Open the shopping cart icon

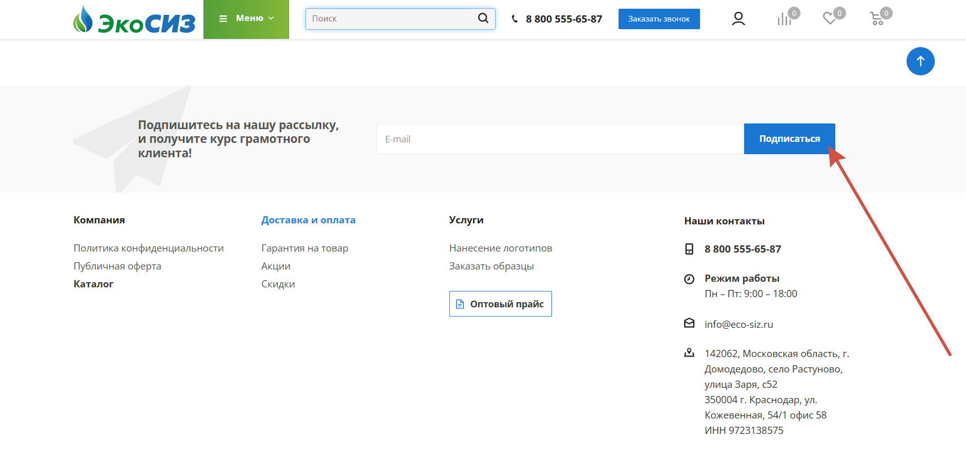pos(877,19)
